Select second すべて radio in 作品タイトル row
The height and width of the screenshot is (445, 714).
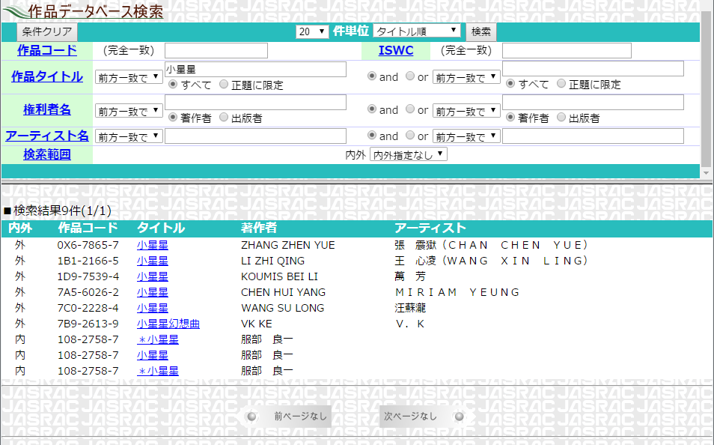tap(510, 83)
